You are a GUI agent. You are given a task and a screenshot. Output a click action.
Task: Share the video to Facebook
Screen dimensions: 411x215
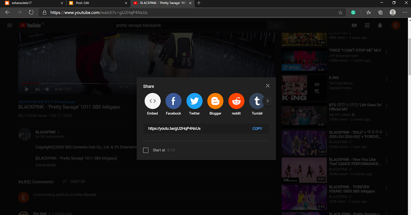tap(173, 101)
